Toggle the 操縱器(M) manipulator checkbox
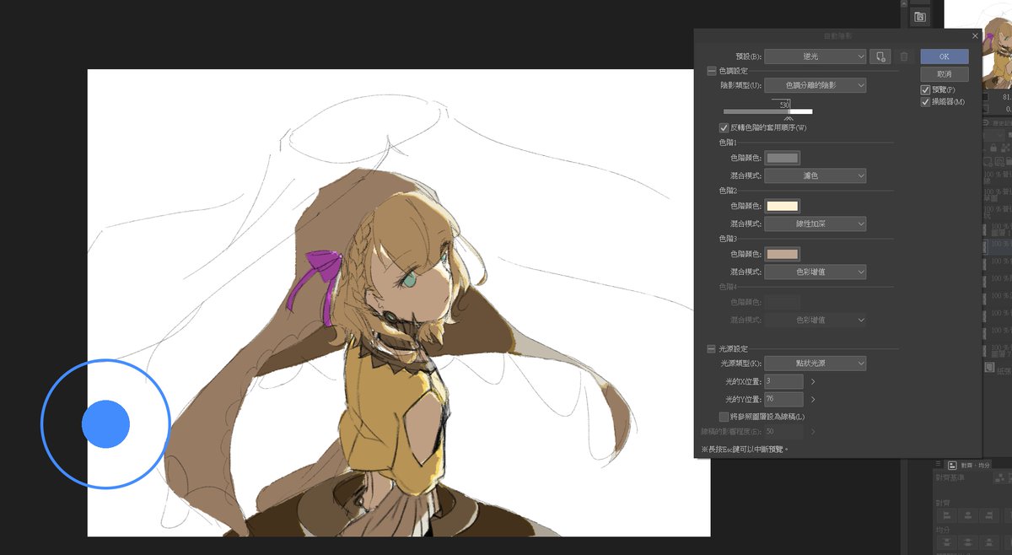 (x=925, y=102)
